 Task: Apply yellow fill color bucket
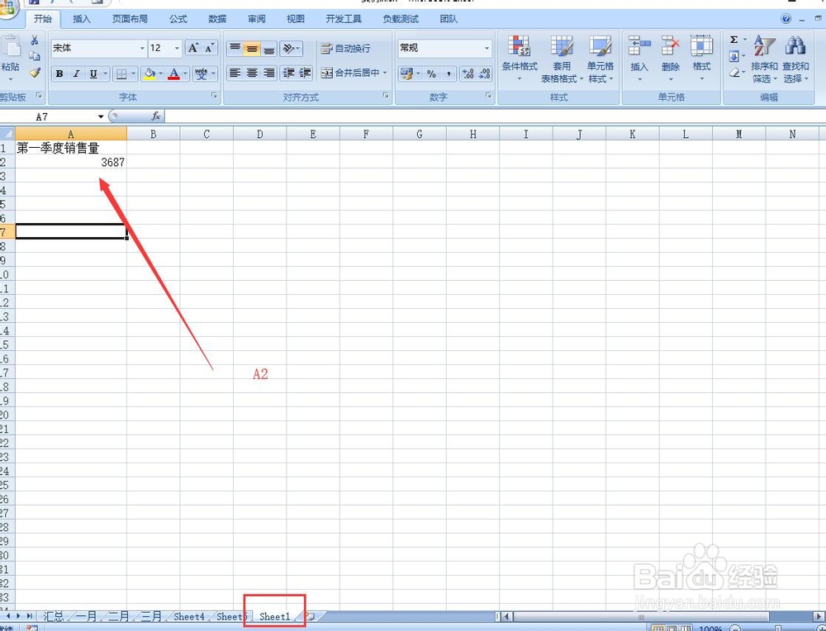click(x=150, y=74)
